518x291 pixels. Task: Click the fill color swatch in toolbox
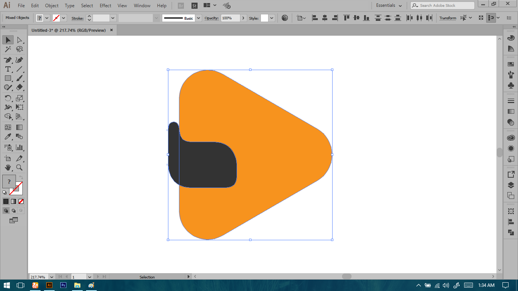(x=9, y=182)
